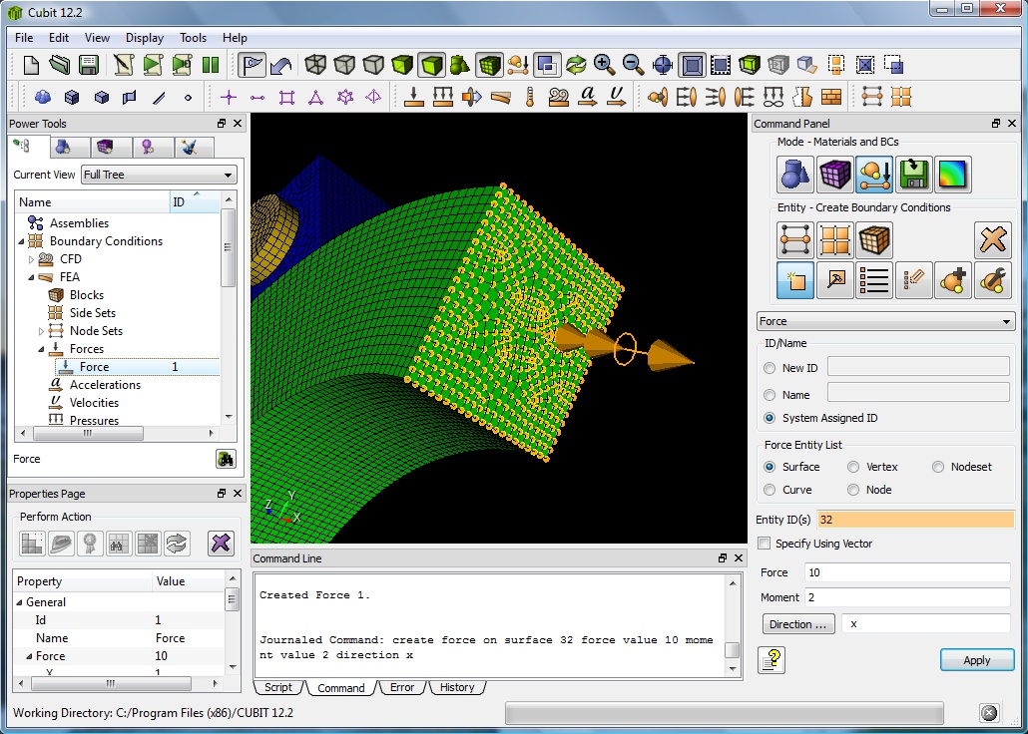The width and height of the screenshot is (1028, 734).
Task: Click the Post-processing rainbow gradient mode icon
Action: [952, 175]
